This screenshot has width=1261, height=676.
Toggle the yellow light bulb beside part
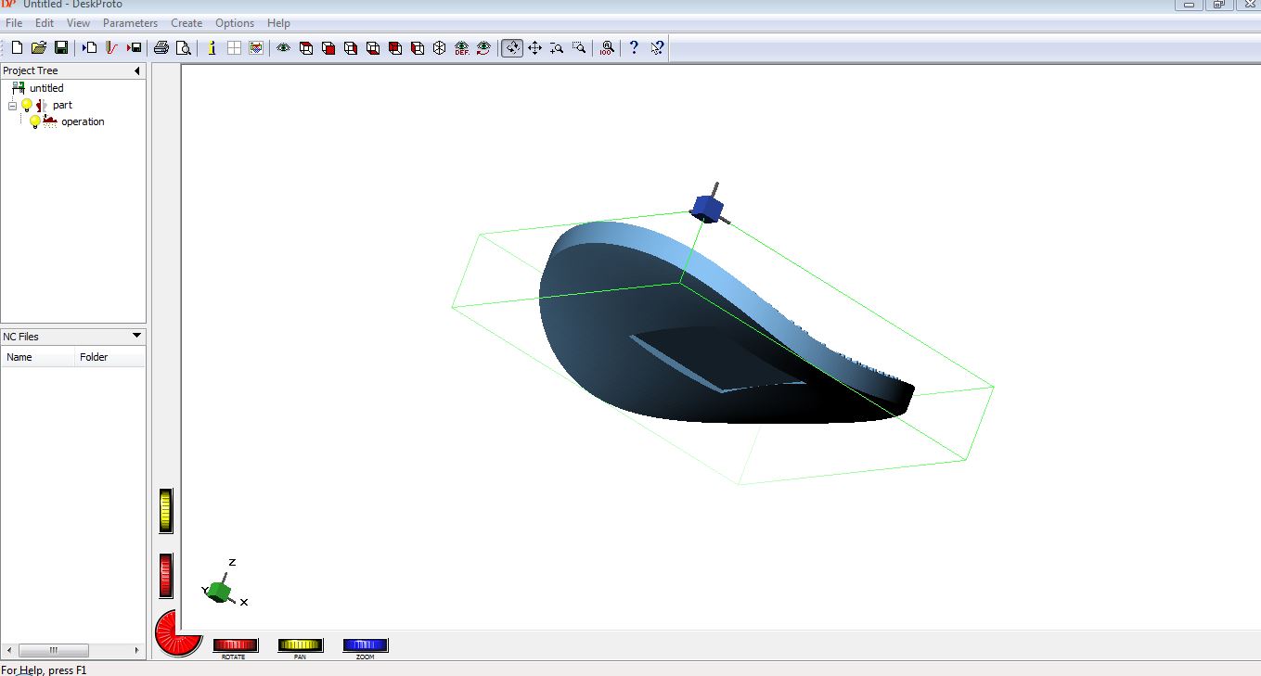27,106
